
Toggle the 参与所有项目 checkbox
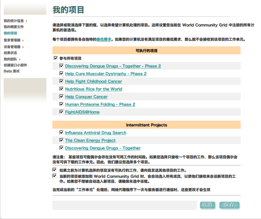pyautogui.click(x=56, y=58)
